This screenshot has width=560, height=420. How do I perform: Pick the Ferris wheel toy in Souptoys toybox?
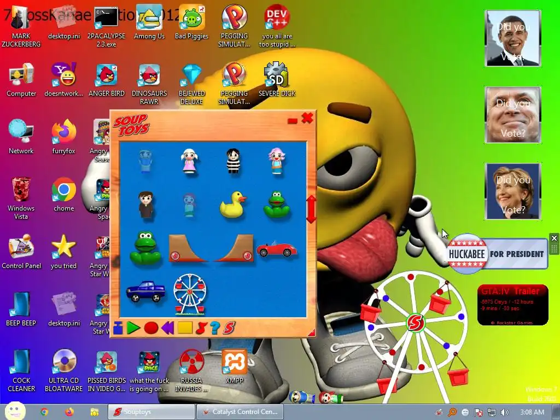pyautogui.click(x=190, y=295)
